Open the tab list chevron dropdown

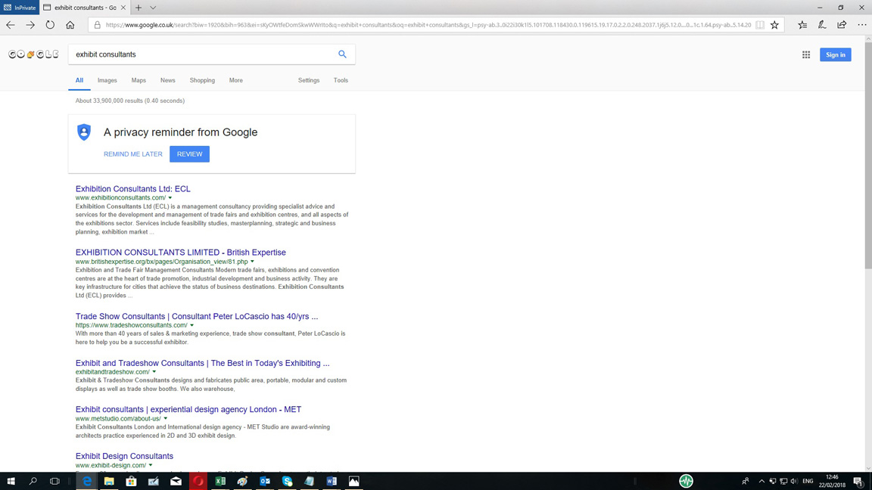(x=153, y=8)
